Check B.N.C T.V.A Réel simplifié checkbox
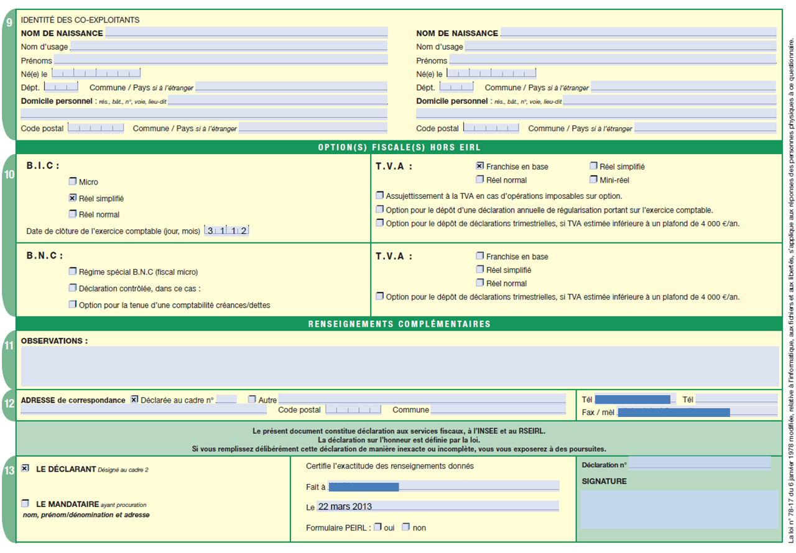This screenshot has width=796, height=553. pos(479,270)
